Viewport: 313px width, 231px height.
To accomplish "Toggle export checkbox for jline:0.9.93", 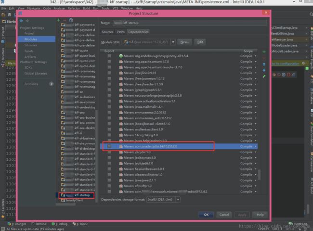I will coord(109,73).
